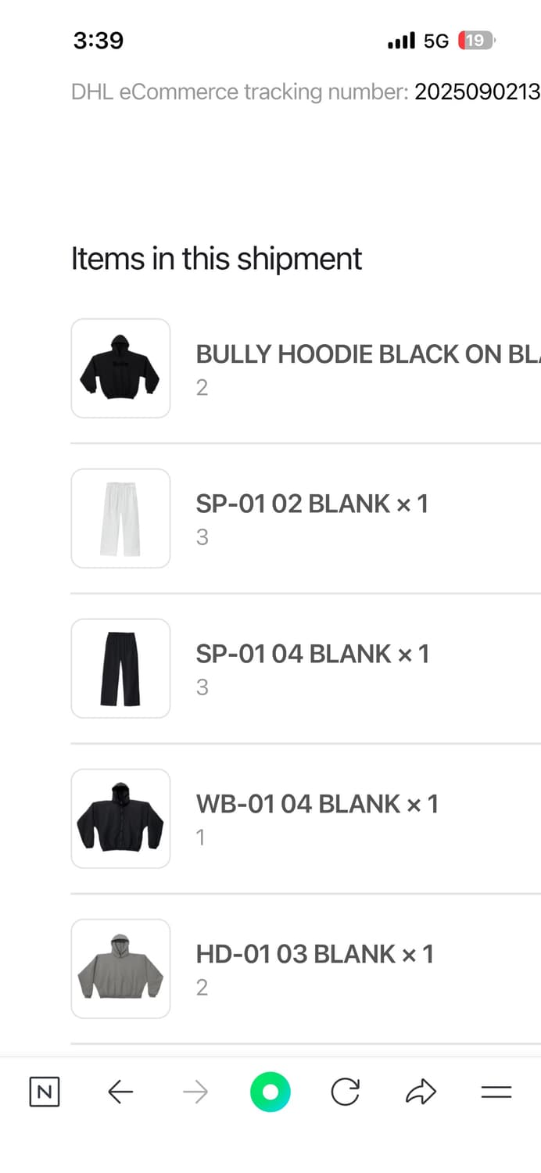Tap the grayed-out forward arrow

click(195, 1092)
